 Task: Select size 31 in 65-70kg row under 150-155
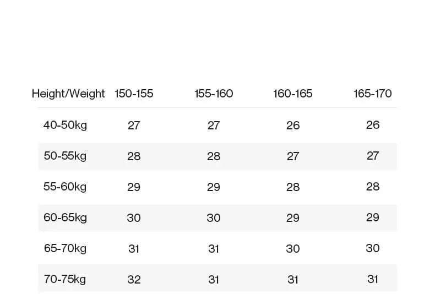coord(134,248)
